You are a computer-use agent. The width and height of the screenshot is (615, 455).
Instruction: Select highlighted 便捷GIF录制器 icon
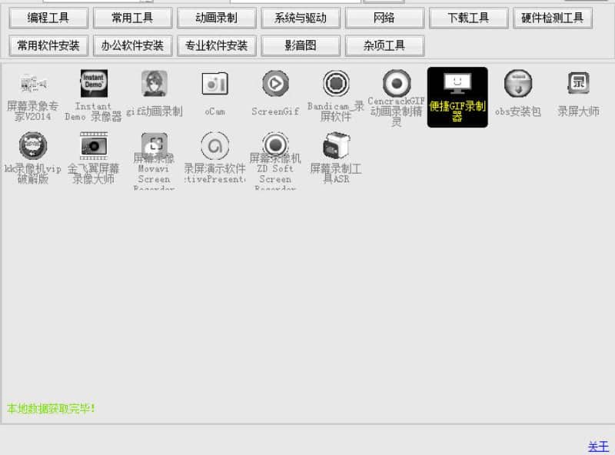(x=457, y=98)
